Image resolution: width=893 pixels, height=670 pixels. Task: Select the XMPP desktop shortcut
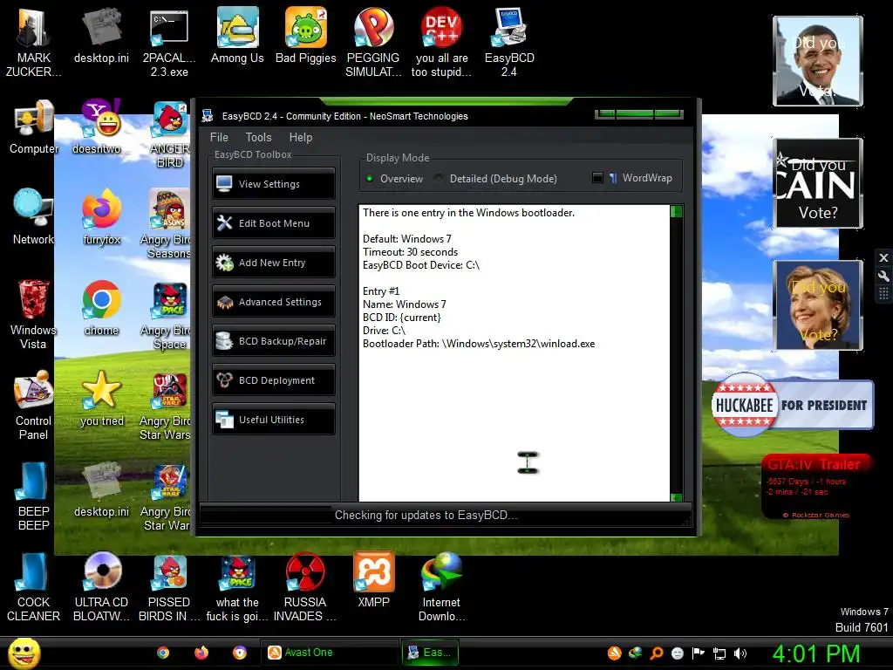coord(373,580)
